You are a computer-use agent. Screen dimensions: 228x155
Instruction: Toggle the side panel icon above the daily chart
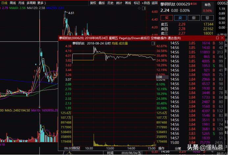pos(144,8)
